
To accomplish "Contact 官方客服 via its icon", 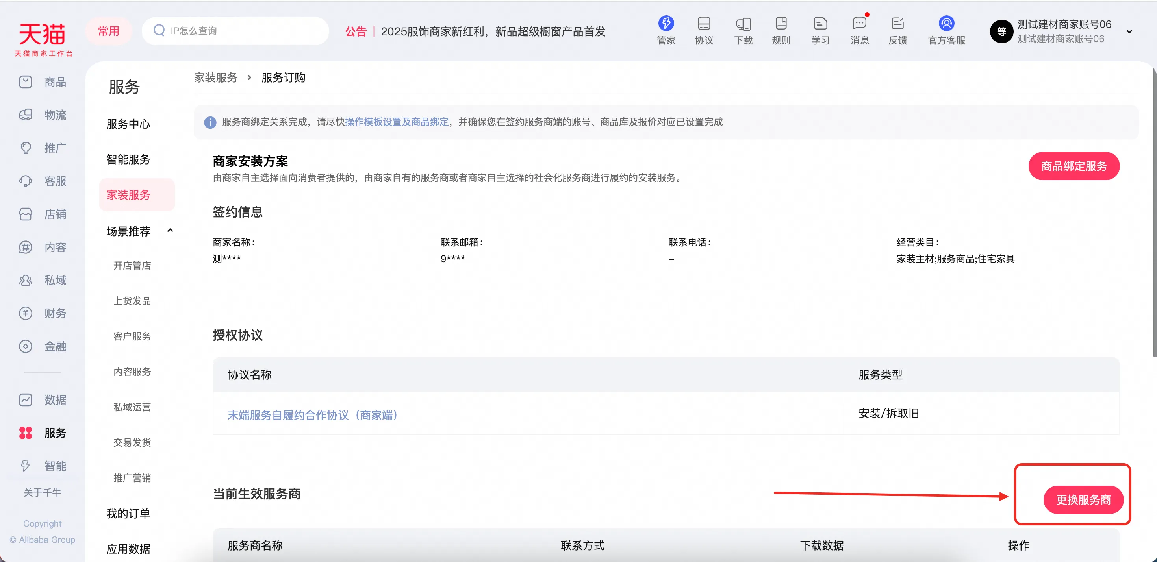I will [946, 31].
